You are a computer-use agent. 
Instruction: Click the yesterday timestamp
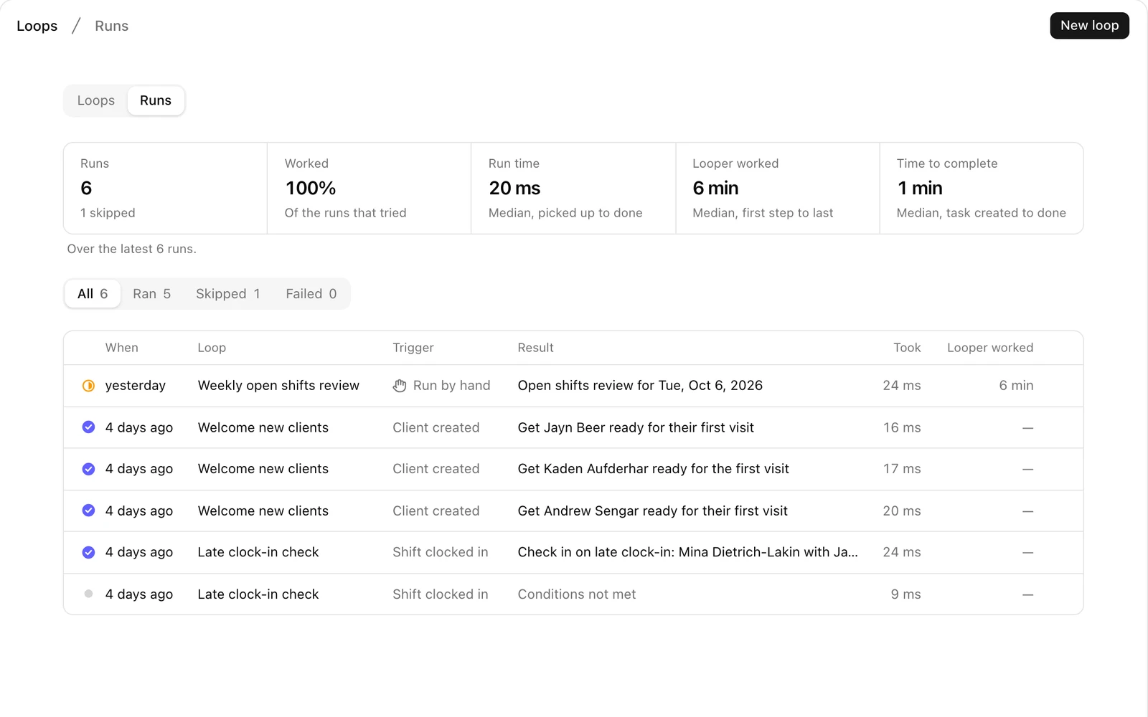(x=136, y=386)
